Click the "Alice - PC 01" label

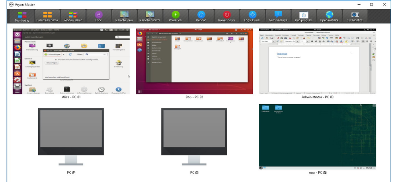(x=71, y=97)
